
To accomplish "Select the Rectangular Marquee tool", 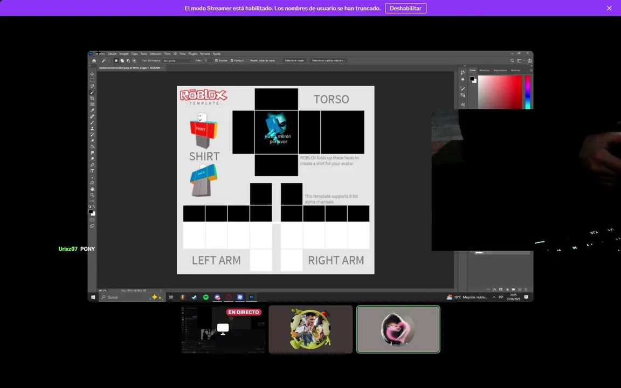I will 92,80.
